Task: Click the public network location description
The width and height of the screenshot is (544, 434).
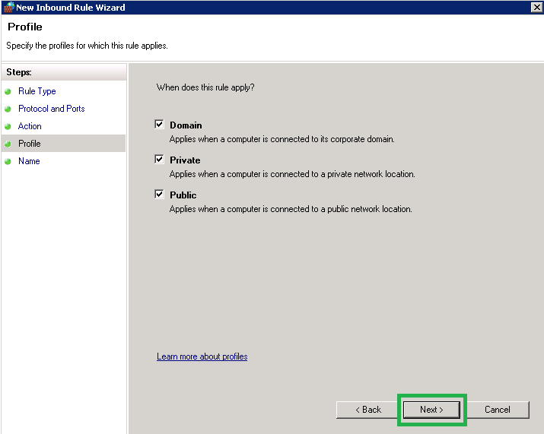Action: tap(291, 209)
